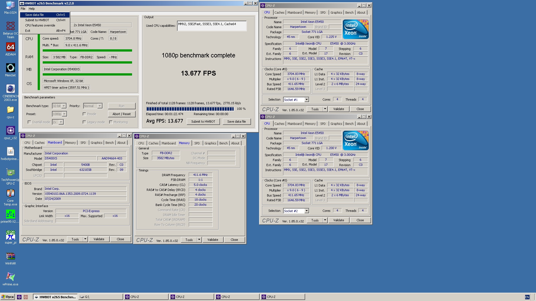This screenshot has height=301, width=536.
Task: Open CINEBENCH 2003.exe desktop icon
Action: (x=10, y=93)
